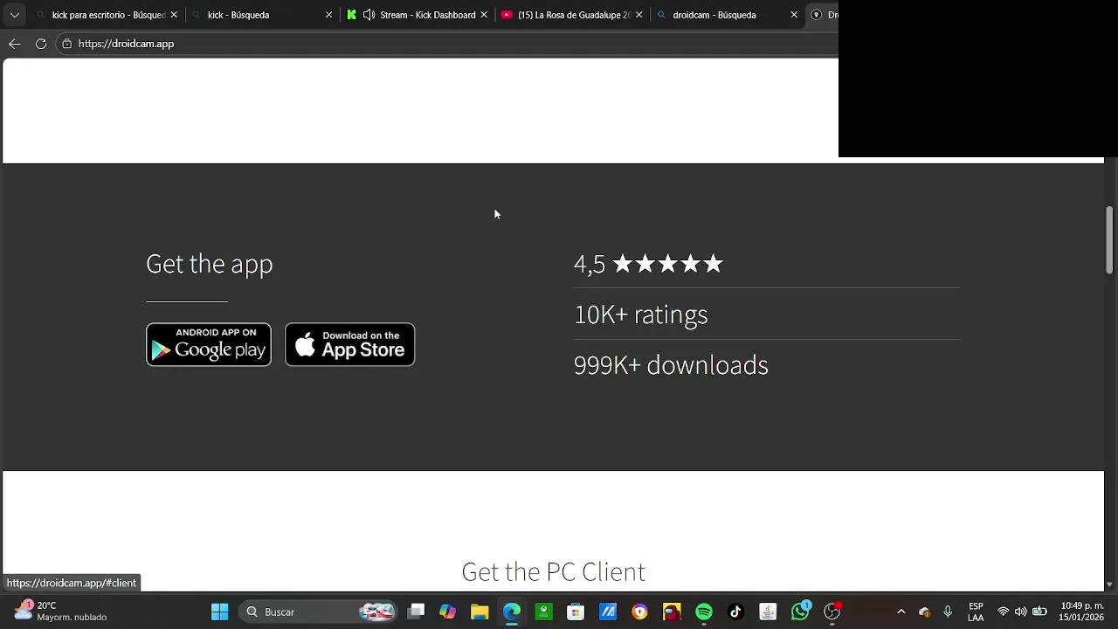The image size is (1118, 629).
Task: Open the Google Play download badge
Action: pos(209,344)
